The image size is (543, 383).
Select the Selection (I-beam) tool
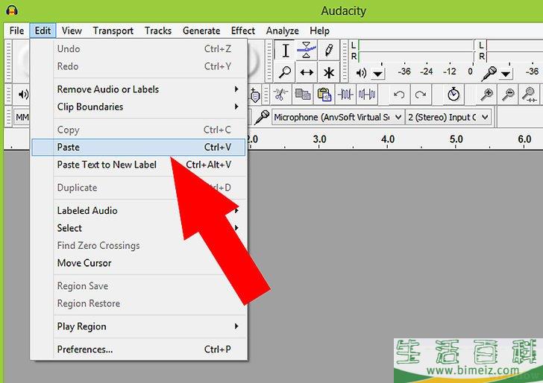pyautogui.click(x=286, y=51)
